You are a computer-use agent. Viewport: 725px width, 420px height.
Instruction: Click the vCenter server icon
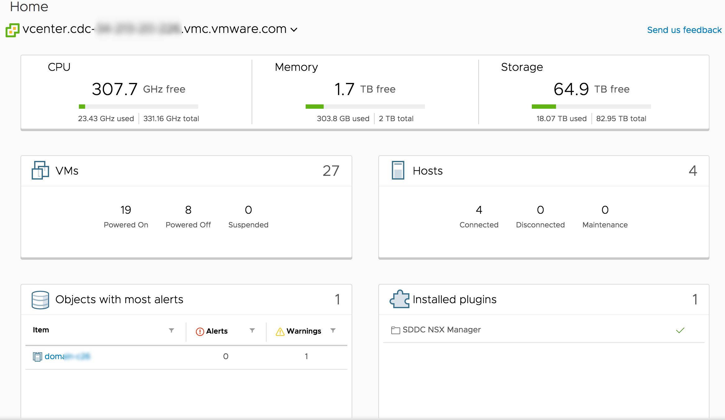click(12, 30)
